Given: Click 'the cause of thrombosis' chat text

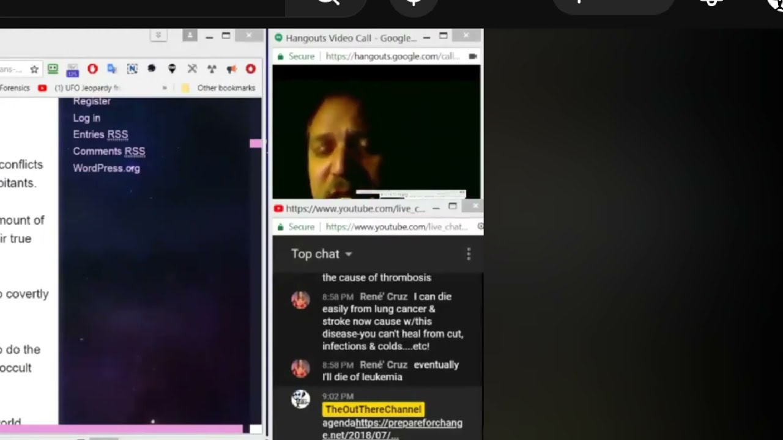Looking at the screenshot, I should tap(377, 277).
